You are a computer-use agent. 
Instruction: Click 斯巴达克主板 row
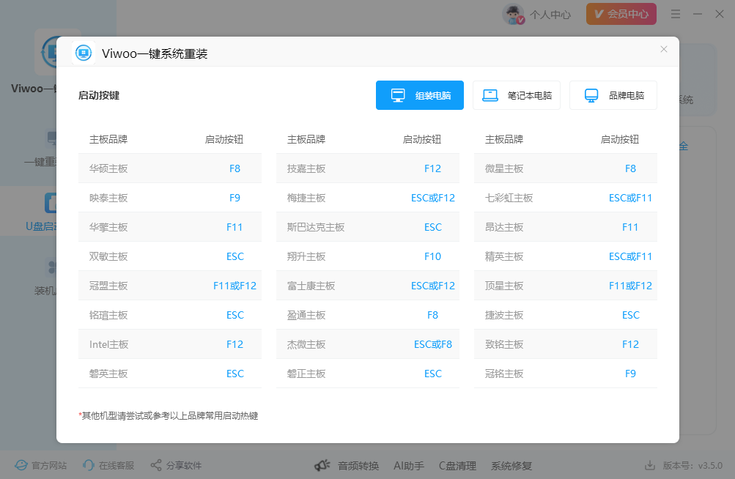pyautogui.click(x=368, y=227)
